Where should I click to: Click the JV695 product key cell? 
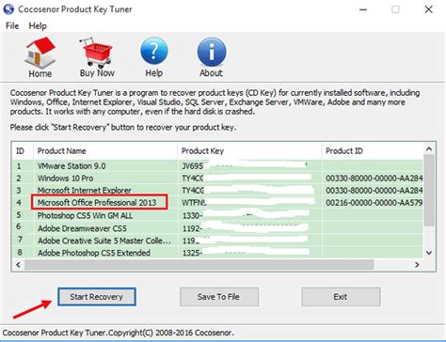point(249,165)
